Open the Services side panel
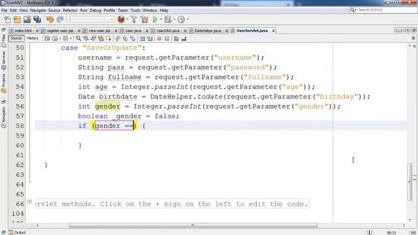Image resolution: width=418 pixels, height=235 pixels. point(3,60)
